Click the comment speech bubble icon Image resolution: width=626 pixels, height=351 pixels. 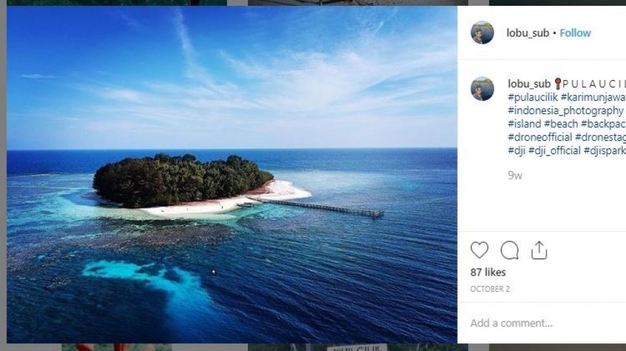click(510, 250)
